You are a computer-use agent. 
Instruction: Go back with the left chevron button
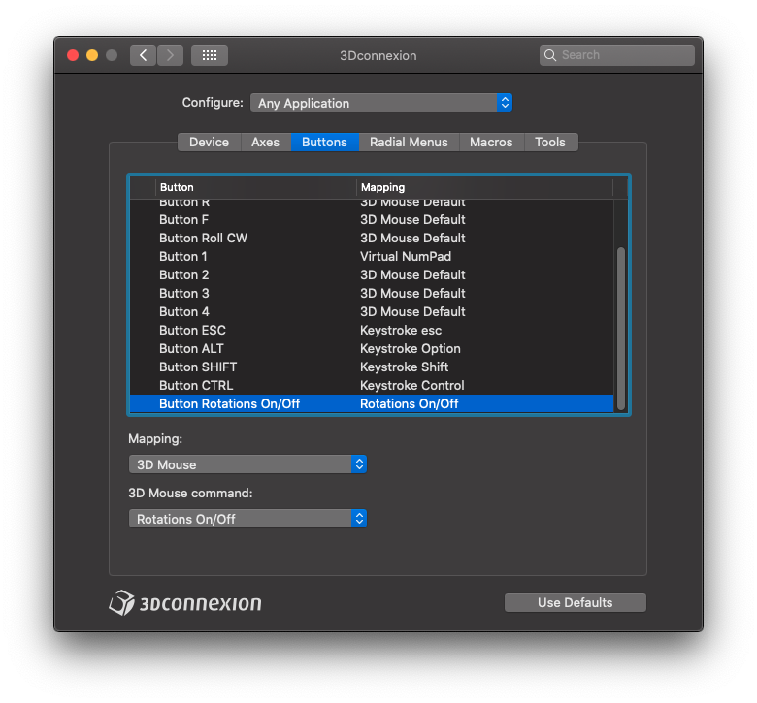pyautogui.click(x=143, y=55)
